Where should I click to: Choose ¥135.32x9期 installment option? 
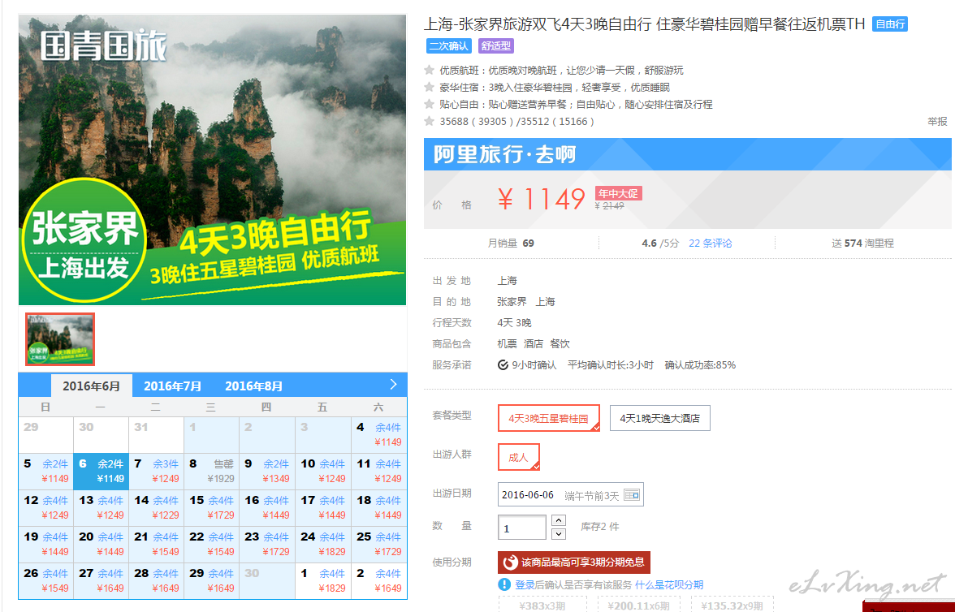732,606
